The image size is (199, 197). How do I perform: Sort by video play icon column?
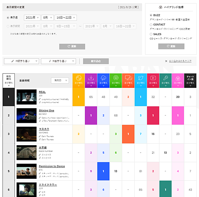[153, 81]
